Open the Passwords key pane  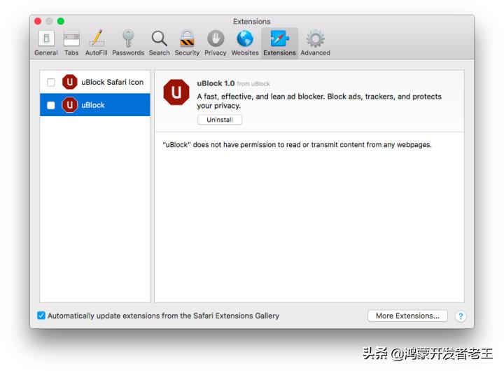[128, 43]
